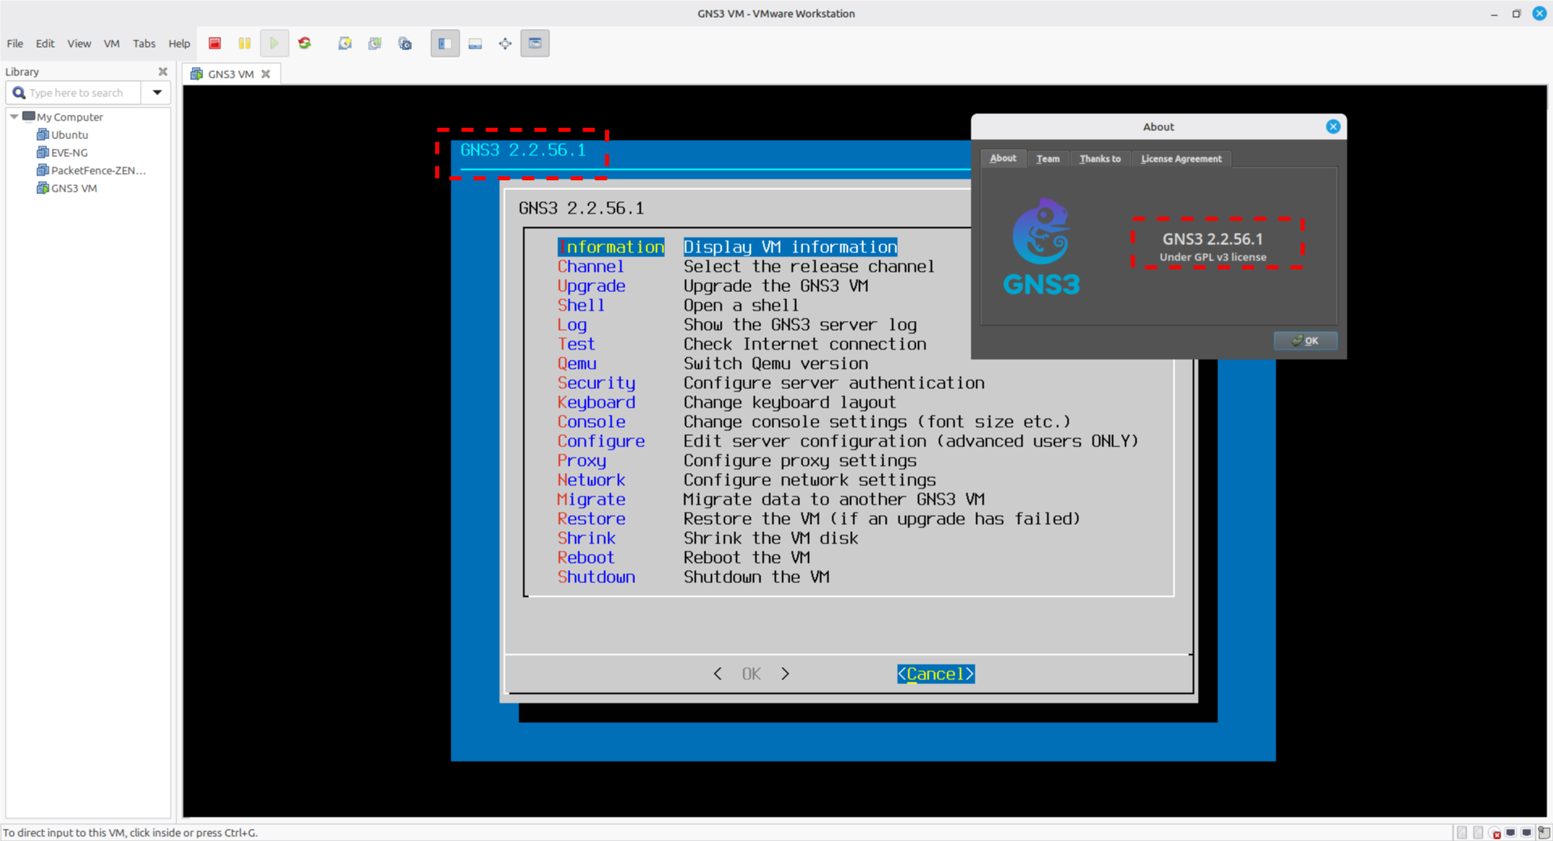Switch to the License Agreement tab
The height and width of the screenshot is (841, 1553).
click(1181, 158)
